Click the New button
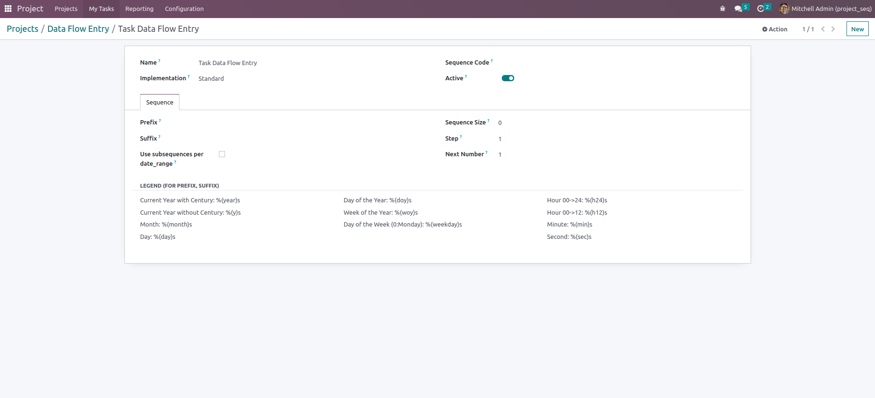Image resolution: width=875 pixels, height=398 pixels. coord(857,29)
